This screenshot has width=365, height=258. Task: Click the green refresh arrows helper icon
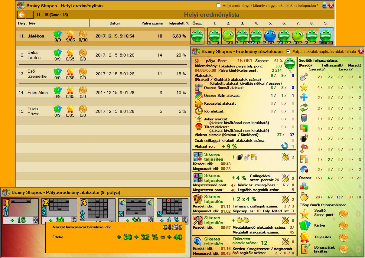(x=304, y=108)
